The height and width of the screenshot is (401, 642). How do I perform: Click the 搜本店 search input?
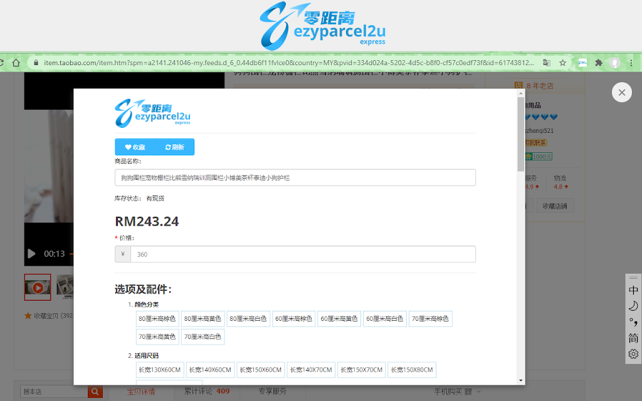pyautogui.click(x=54, y=392)
